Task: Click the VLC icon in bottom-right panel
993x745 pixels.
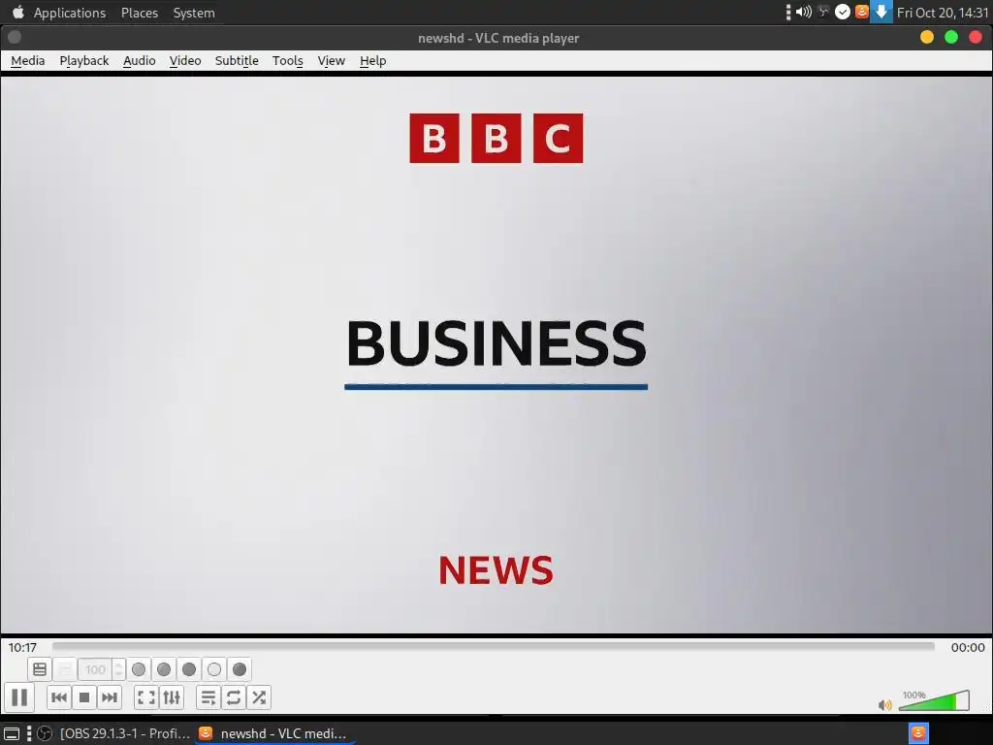Action: point(918,733)
